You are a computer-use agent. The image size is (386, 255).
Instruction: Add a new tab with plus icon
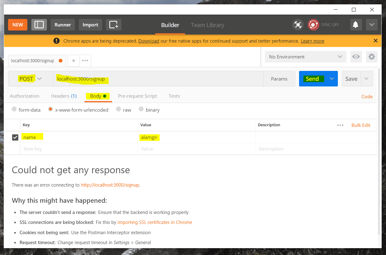tap(74, 61)
